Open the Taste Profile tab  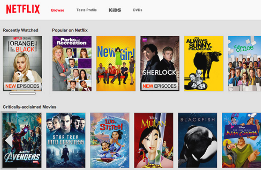87,10
